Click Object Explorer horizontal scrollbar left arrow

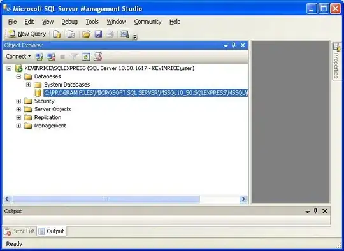7,199
